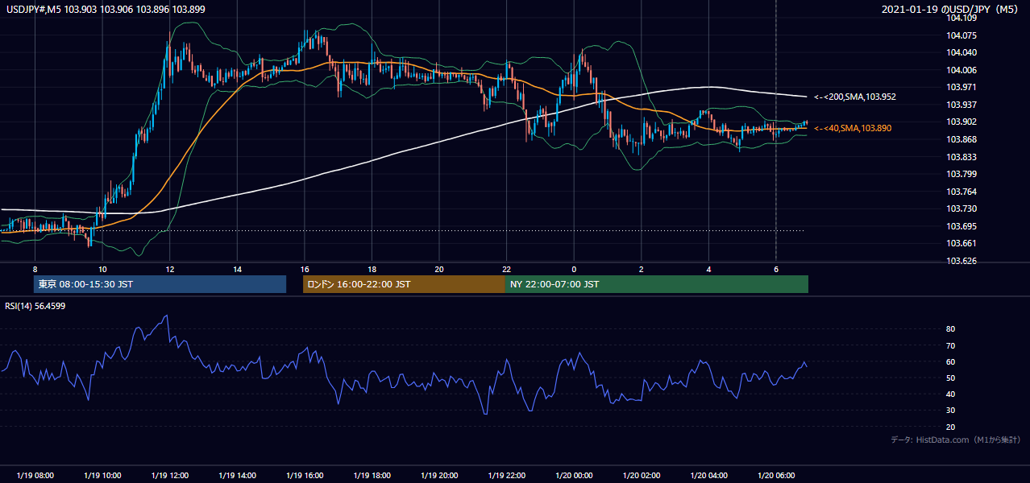Select the 40 SMA label 103.890
1030x483 pixels.
(853, 128)
